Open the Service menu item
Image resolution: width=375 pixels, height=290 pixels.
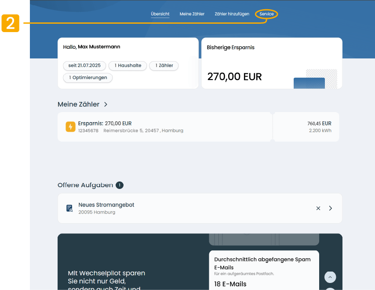(x=266, y=14)
